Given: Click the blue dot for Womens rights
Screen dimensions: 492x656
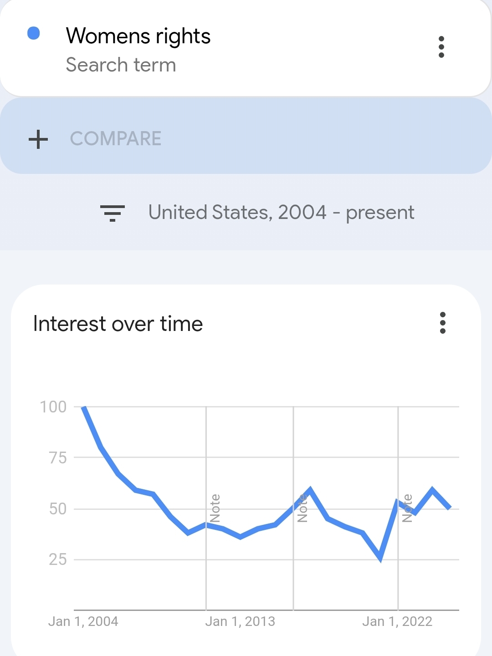Looking at the screenshot, I should [x=34, y=33].
